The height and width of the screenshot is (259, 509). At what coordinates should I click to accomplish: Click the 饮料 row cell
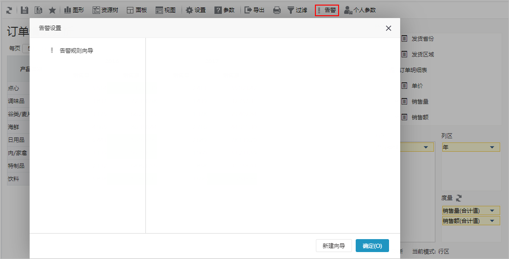point(19,179)
